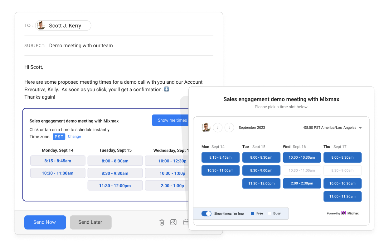Image resolution: width=384 pixels, height=247 pixels.
Task: Click Scott J. Kerry recipient avatar
Action: [x=41, y=26]
